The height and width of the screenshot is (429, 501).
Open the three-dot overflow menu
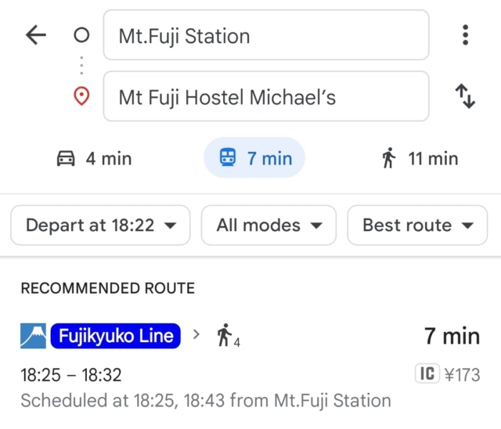point(465,34)
